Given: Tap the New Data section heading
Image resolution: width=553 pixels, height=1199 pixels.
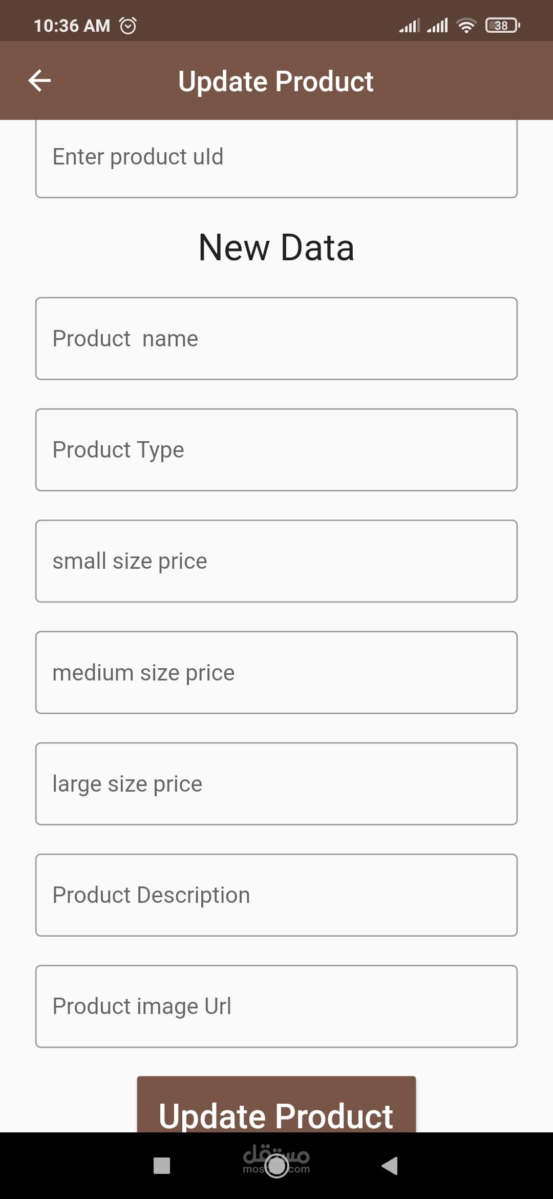Looking at the screenshot, I should tap(276, 247).
